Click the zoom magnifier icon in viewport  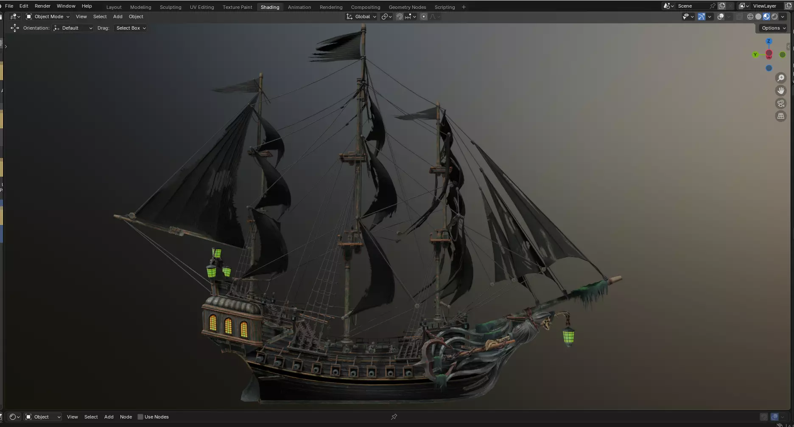(781, 78)
